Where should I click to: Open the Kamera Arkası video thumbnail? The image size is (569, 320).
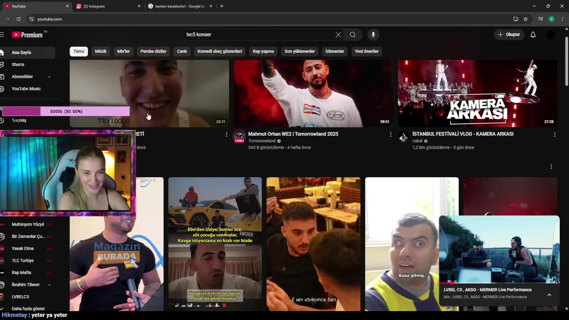click(x=477, y=93)
